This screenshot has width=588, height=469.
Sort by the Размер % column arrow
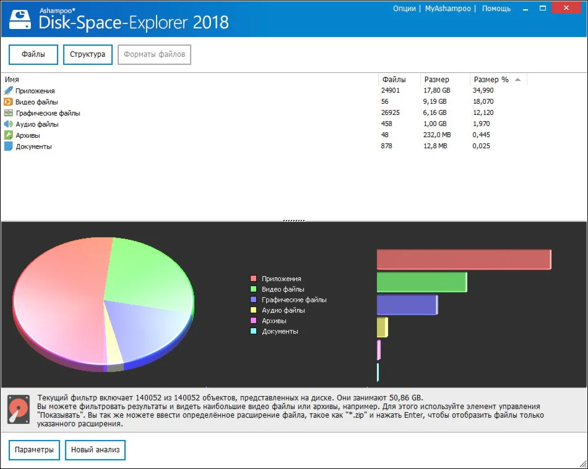point(517,80)
